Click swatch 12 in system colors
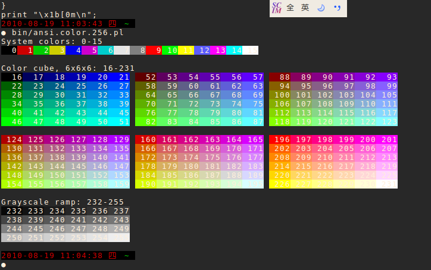This screenshot has height=270, width=431. pos(202,51)
